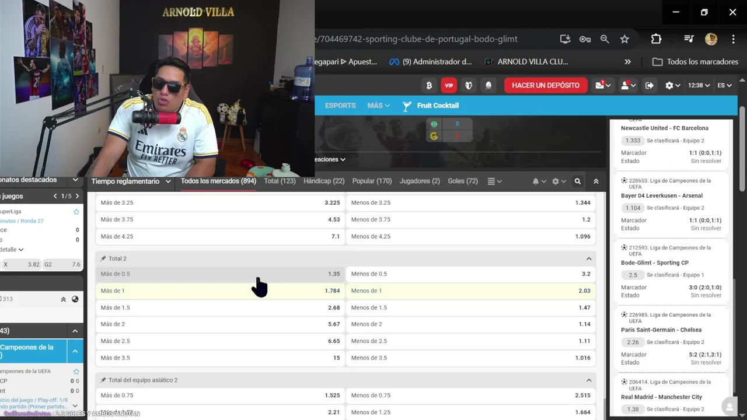The image size is (747, 420).
Task: Open the Bitcoin crypto payments icon
Action: [429, 85]
